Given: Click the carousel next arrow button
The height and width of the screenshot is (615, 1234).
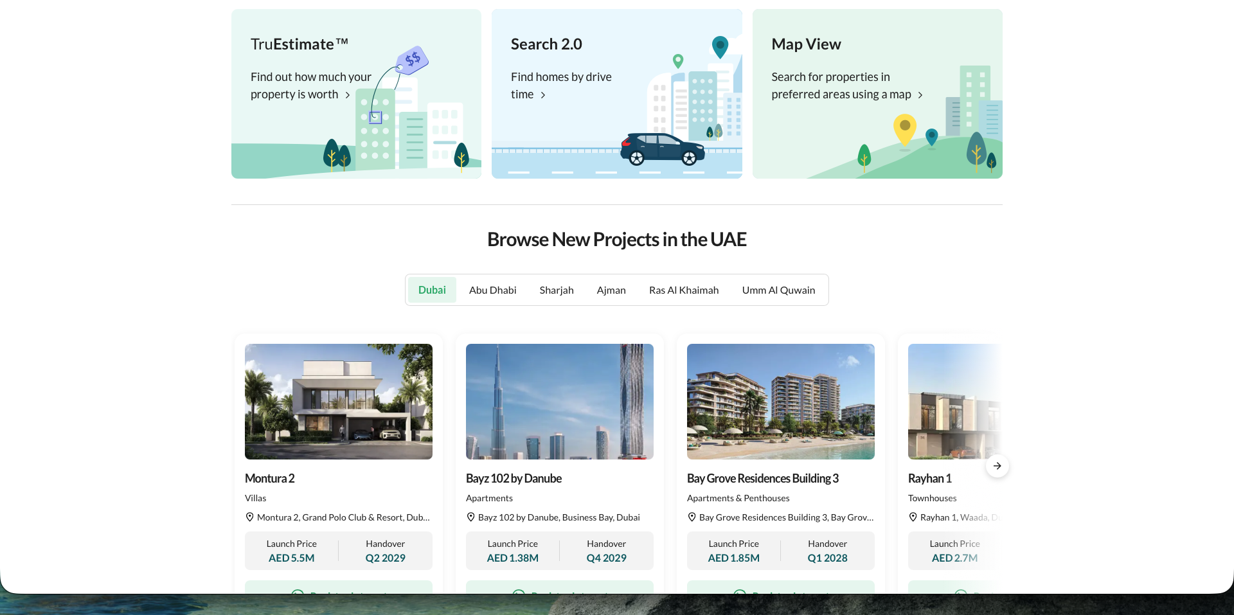Looking at the screenshot, I should 997,466.
